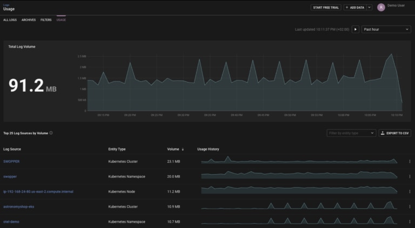This screenshot has width=415, height=228.
Task: Click the Demo User name label
Action: coord(396,5)
